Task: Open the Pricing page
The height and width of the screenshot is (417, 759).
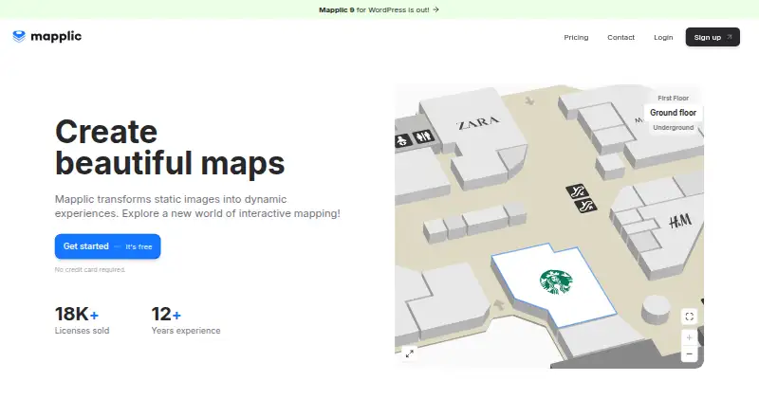Action: 576,37
